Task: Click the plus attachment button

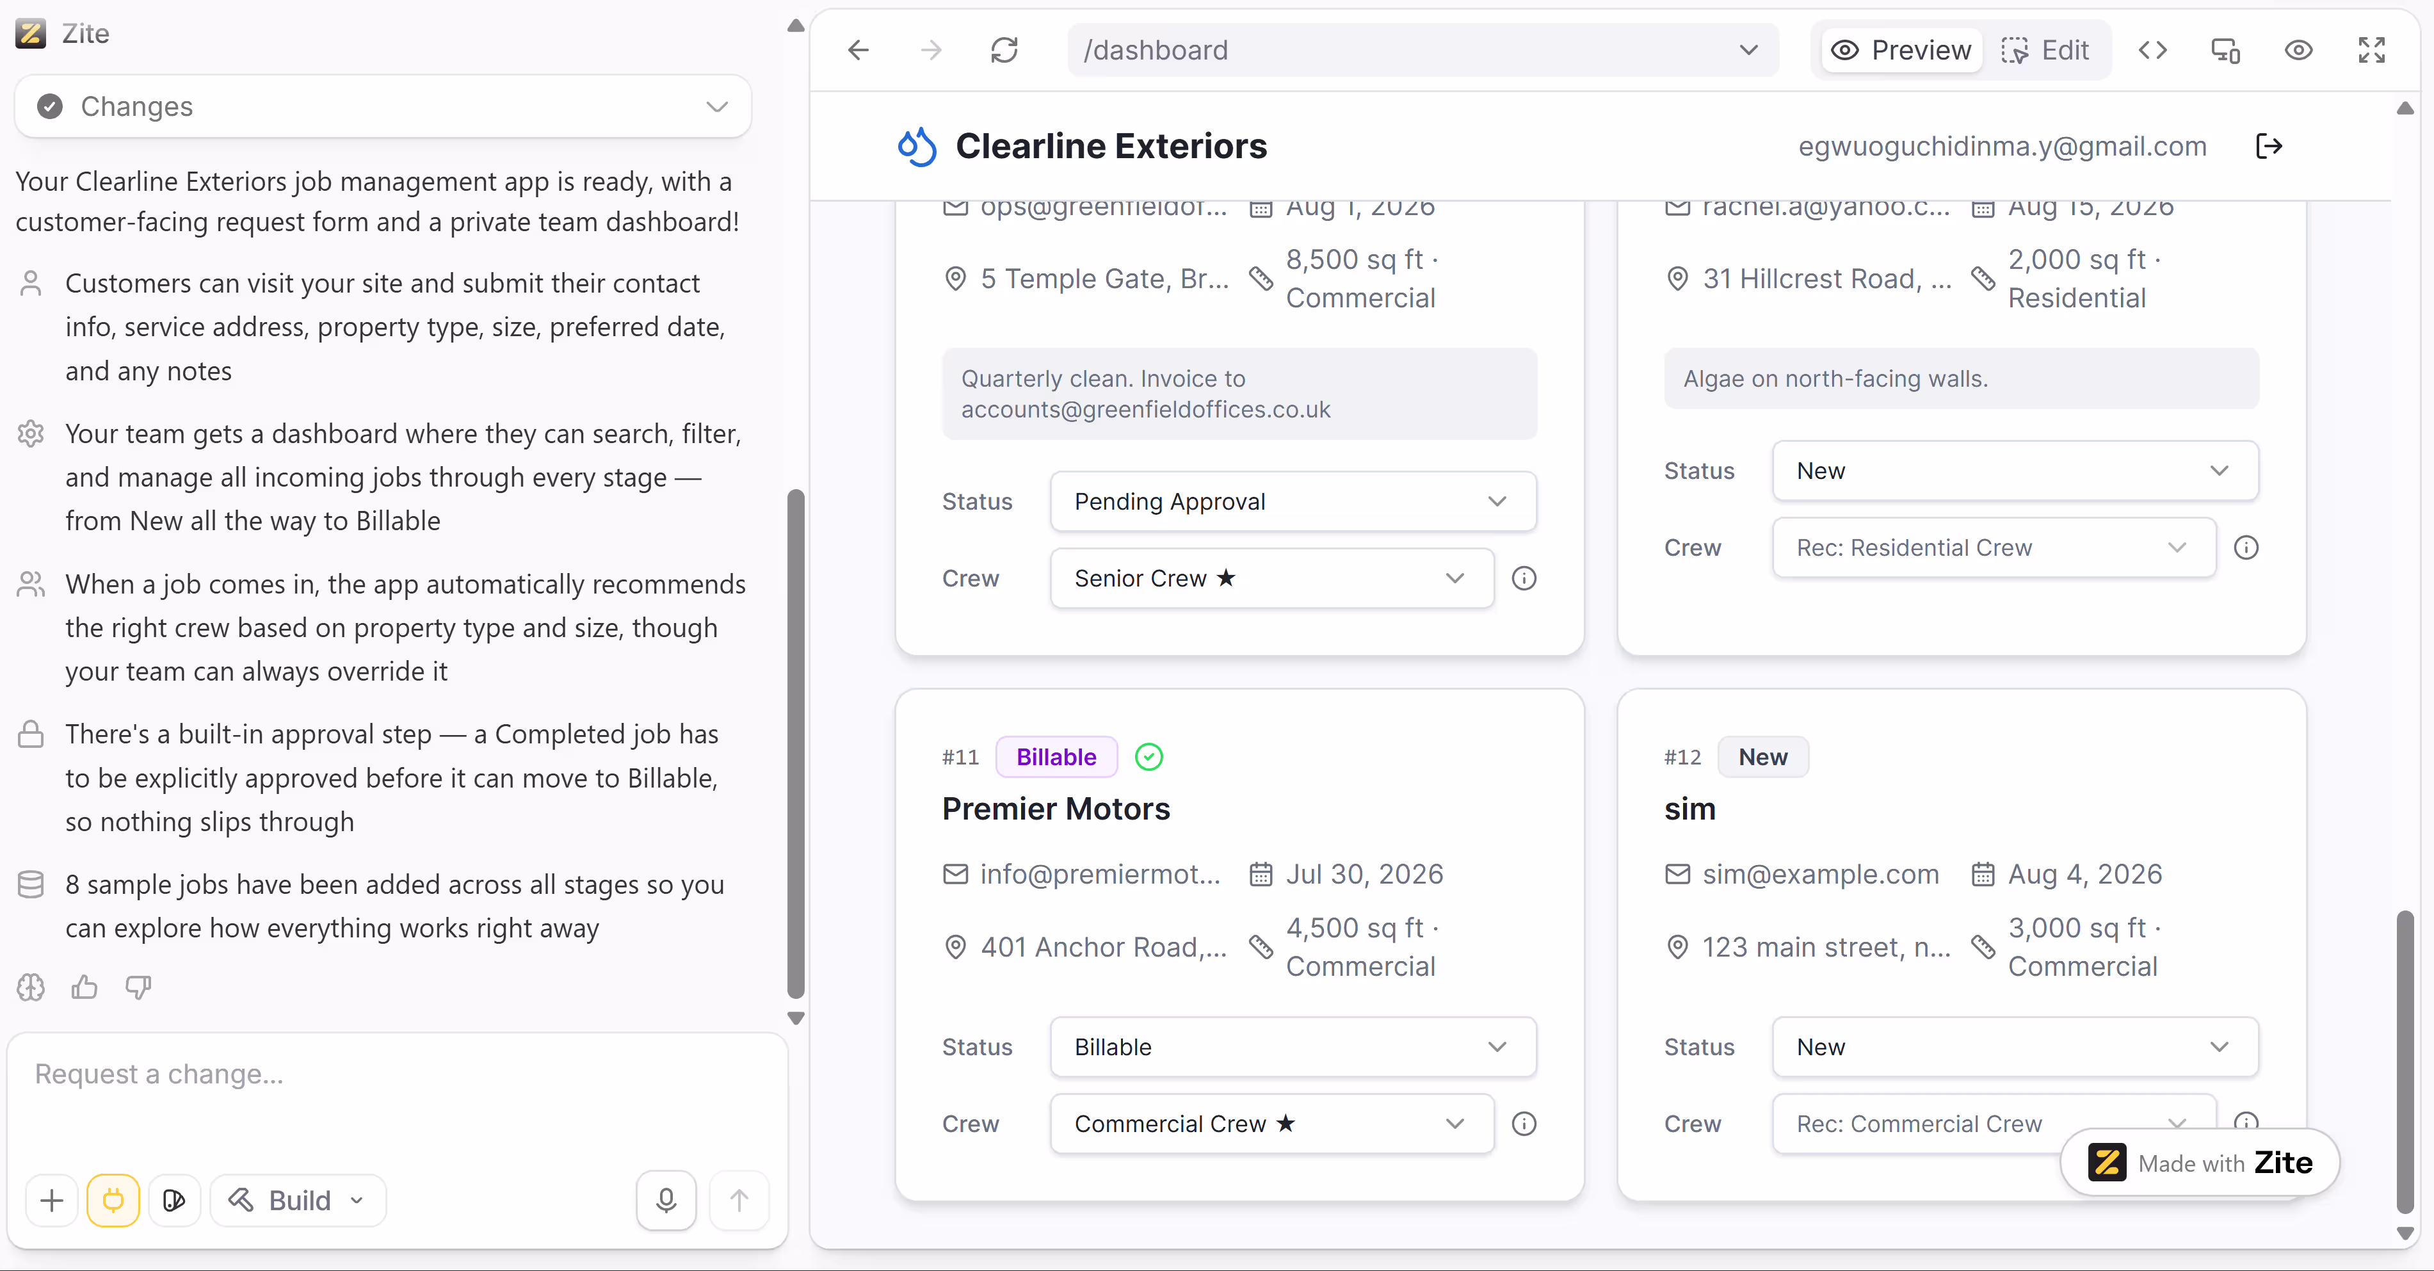Action: [52, 1200]
